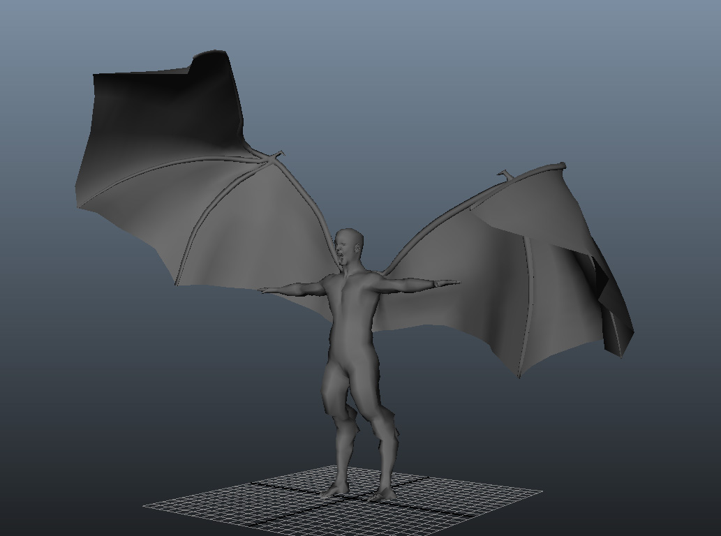The image size is (721, 536).
Task: Select the character model's head
Action: 349,246
